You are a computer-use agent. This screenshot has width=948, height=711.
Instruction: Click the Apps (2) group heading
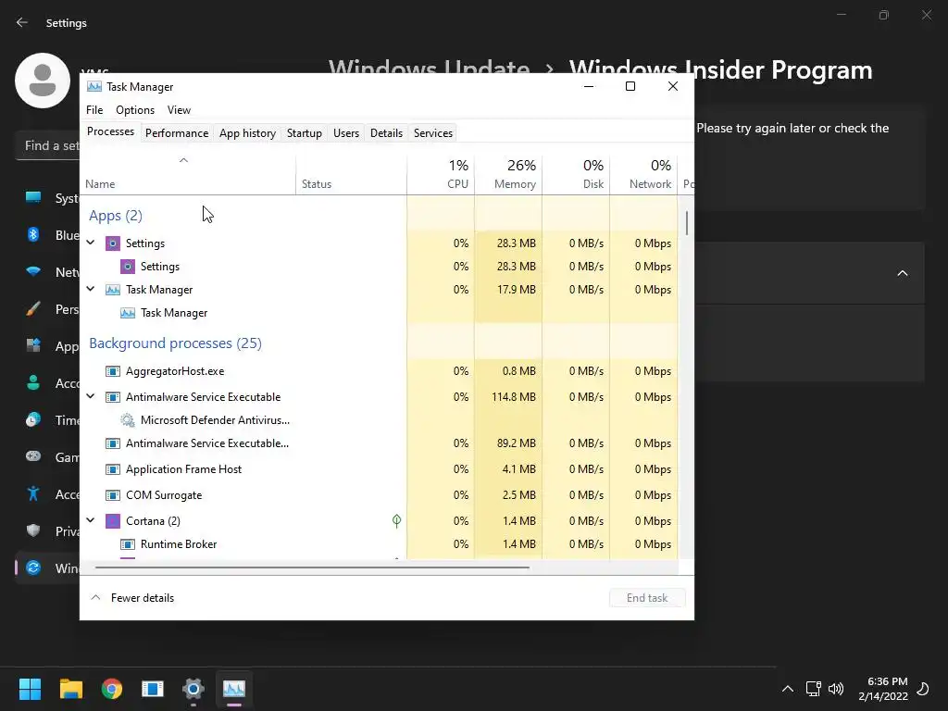point(116,216)
